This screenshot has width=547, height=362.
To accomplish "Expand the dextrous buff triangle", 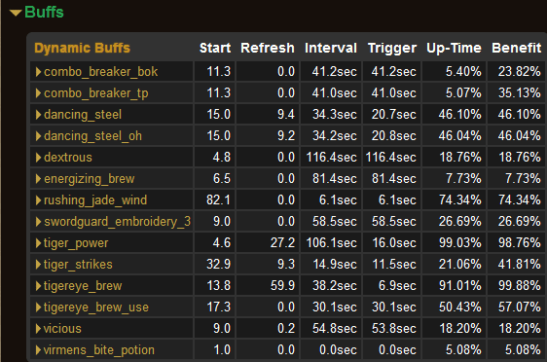I will point(38,158).
